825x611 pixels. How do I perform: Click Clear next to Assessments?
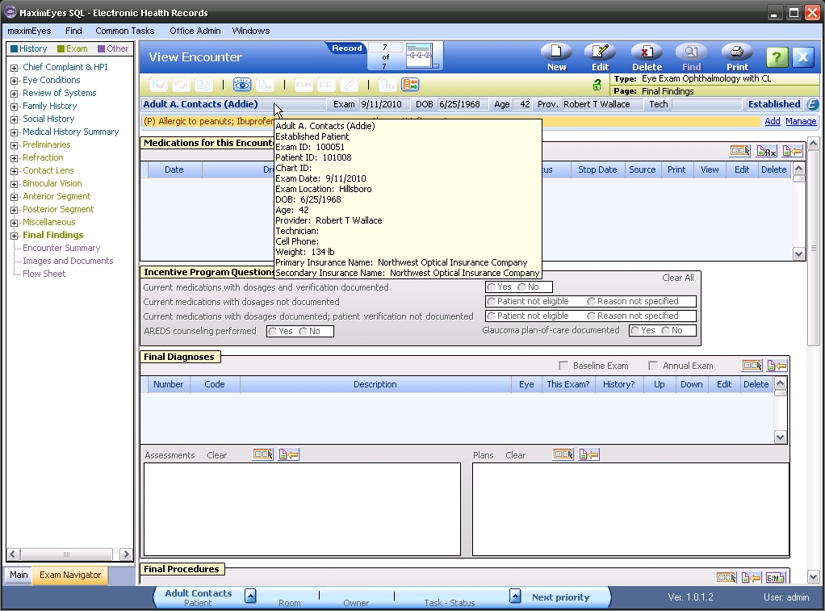click(x=217, y=455)
